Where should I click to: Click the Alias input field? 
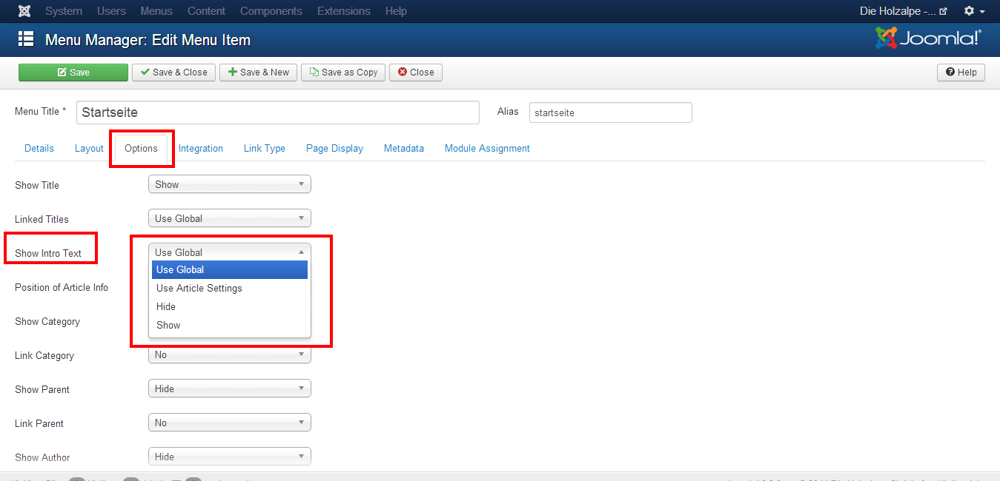[x=611, y=112]
